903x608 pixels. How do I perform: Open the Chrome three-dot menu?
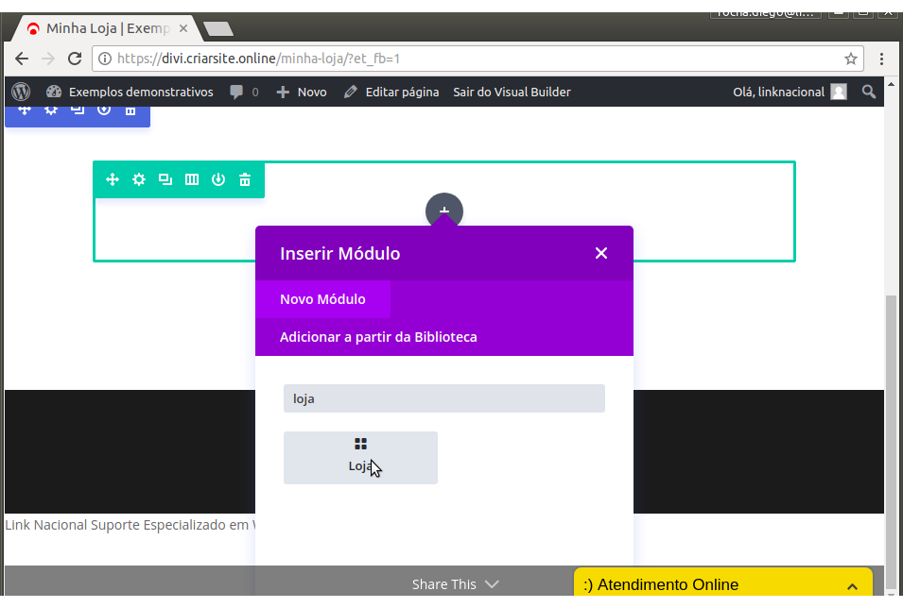[x=881, y=59]
